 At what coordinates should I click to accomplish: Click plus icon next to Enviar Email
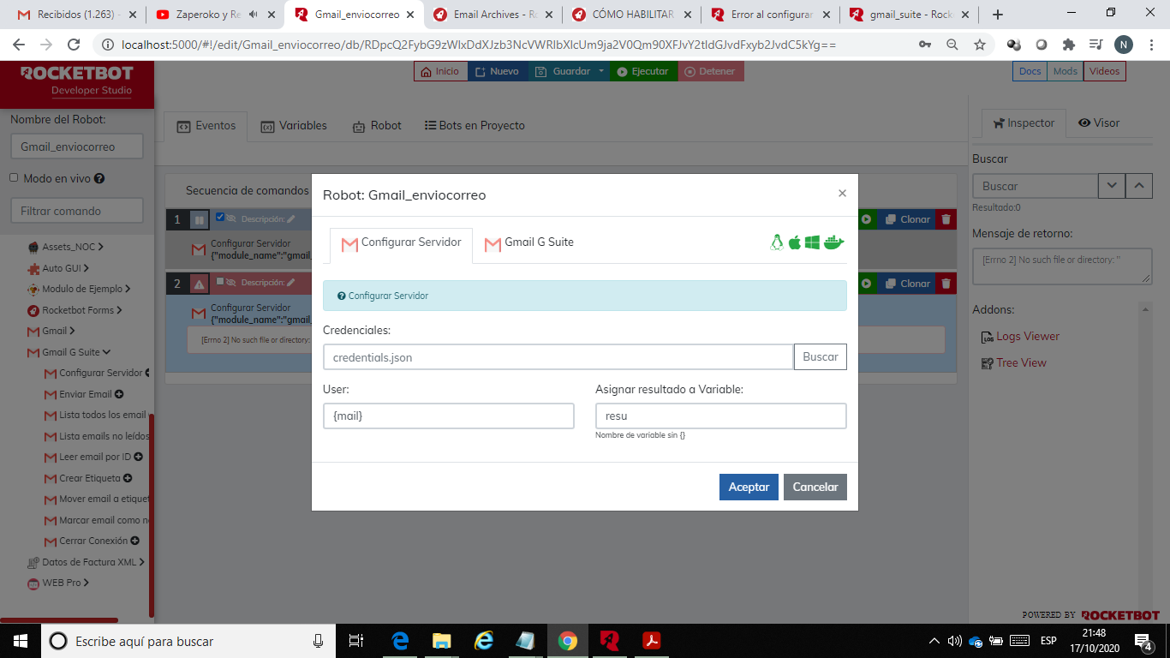(x=119, y=394)
